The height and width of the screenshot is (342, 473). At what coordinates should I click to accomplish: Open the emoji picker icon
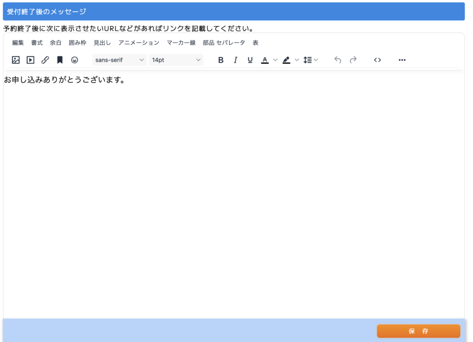click(x=74, y=60)
